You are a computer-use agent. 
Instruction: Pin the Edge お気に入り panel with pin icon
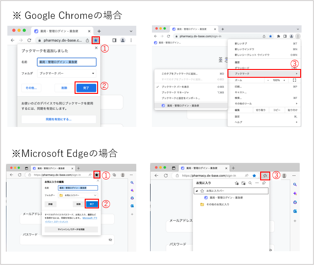pos(264,183)
